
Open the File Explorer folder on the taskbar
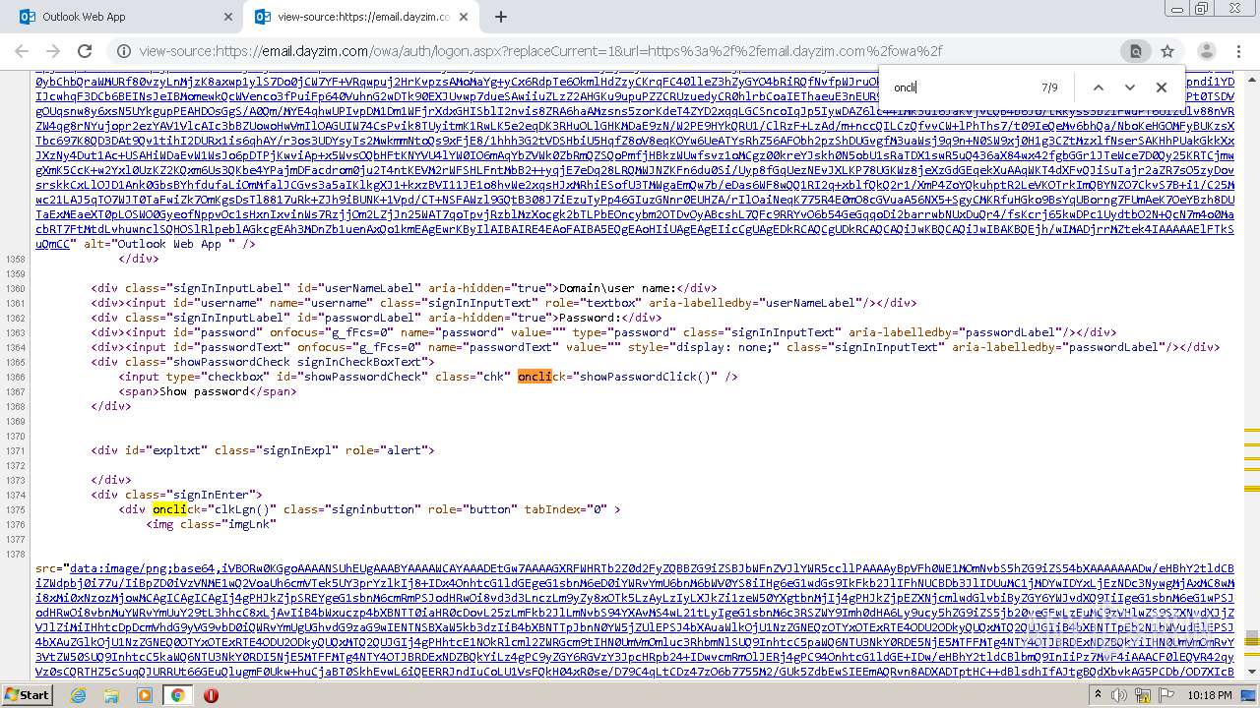coord(111,695)
